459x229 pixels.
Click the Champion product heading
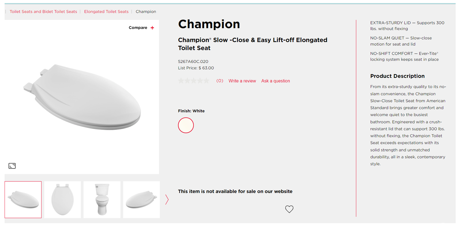209,24
